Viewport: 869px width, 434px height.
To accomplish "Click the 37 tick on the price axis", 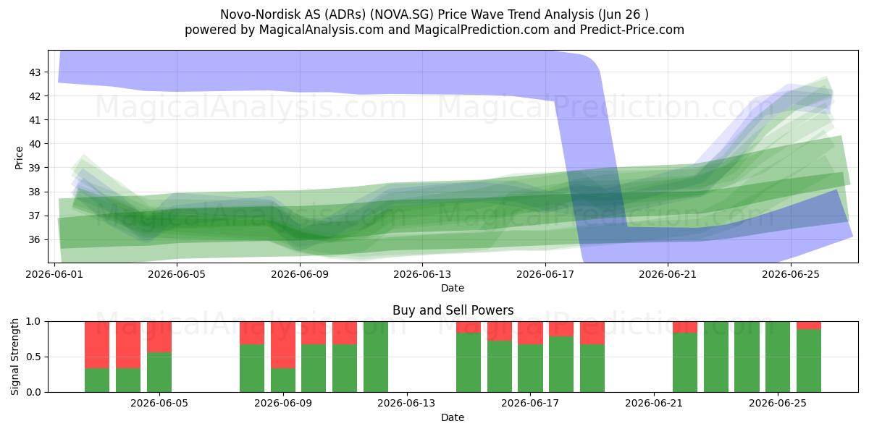I will (x=36, y=216).
